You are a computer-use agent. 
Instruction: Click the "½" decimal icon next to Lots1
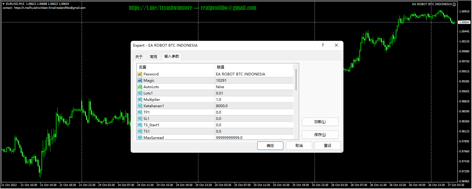[140, 93]
